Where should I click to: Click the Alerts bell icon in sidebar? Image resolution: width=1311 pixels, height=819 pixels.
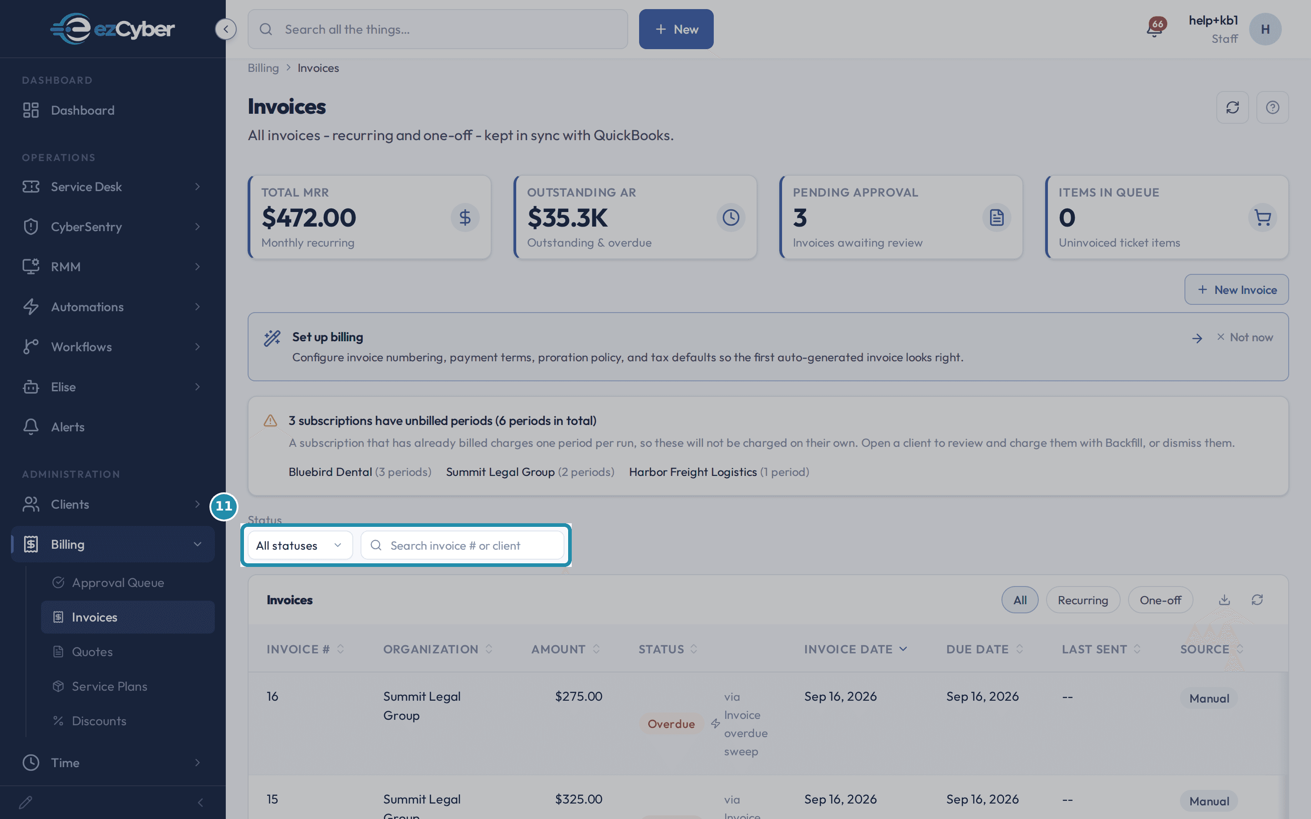tap(31, 427)
